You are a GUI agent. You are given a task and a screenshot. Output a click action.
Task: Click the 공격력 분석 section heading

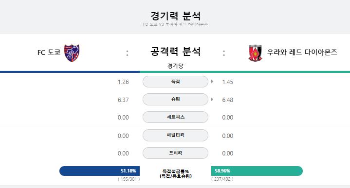[175, 51]
